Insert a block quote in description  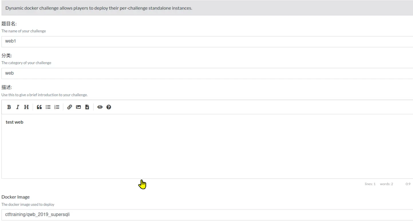[39, 107]
